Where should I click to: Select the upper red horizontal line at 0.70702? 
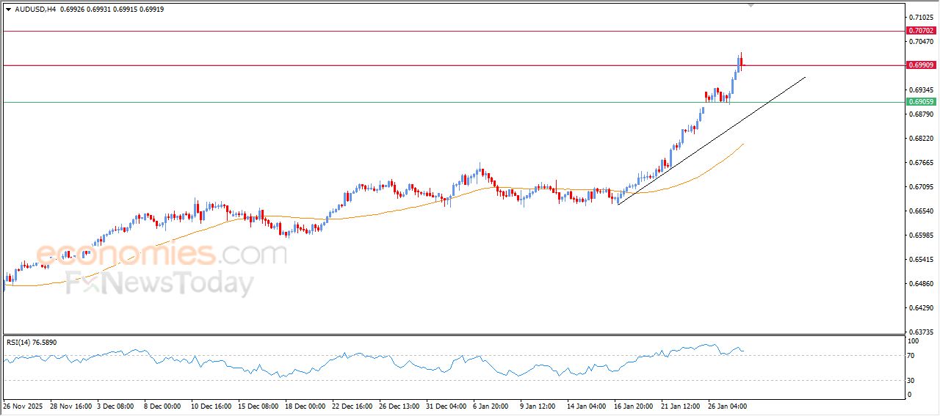(x=441, y=32)
